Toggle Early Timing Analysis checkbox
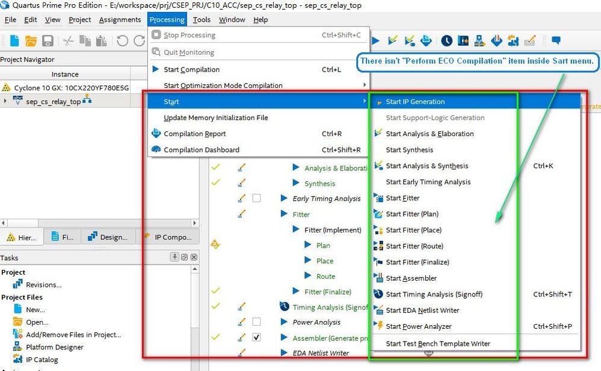Screen dimensions: 601x371 tap(256, 198)
